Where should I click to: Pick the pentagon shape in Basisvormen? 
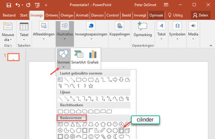point(103,124)
